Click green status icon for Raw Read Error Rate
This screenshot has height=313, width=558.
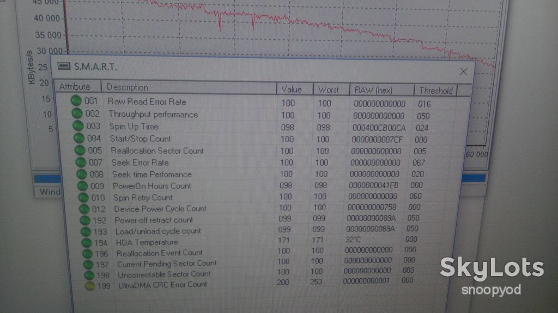click(76, 101)
